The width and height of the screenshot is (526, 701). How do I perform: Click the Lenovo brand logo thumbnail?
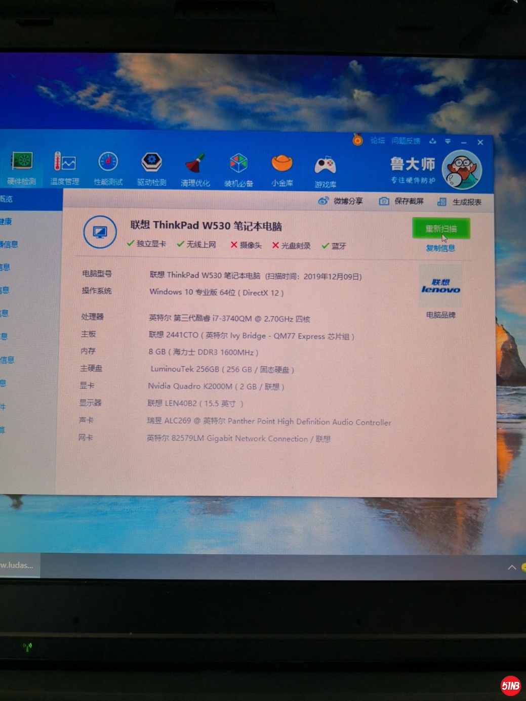point(440,286)
